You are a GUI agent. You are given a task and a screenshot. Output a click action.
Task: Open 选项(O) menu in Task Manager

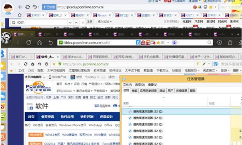coord(140,85)
